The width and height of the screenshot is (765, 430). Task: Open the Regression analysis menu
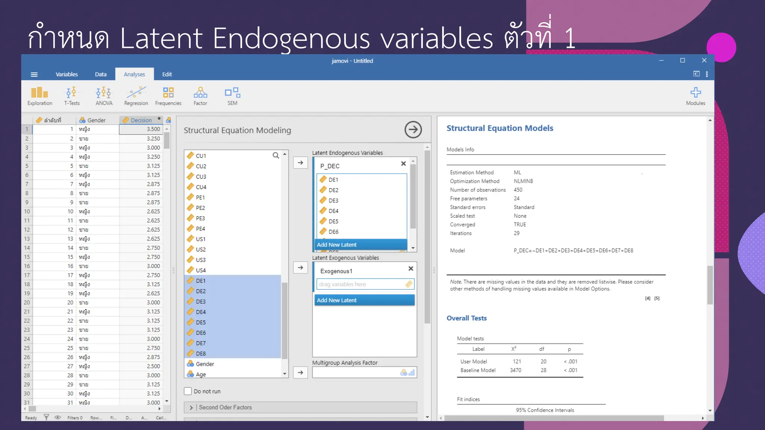(x=136, y=96)
